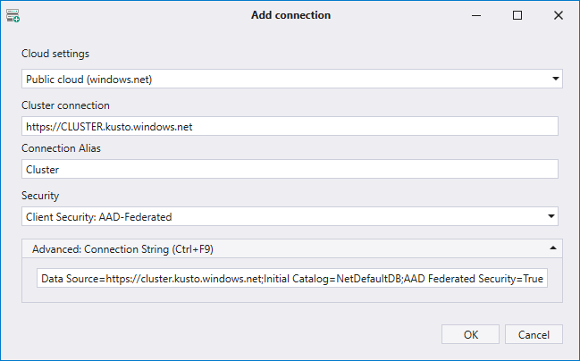Screen dimensions: 580x361
Task: Click the Cluster connection URL field
Action: click(x=290, y=126)
